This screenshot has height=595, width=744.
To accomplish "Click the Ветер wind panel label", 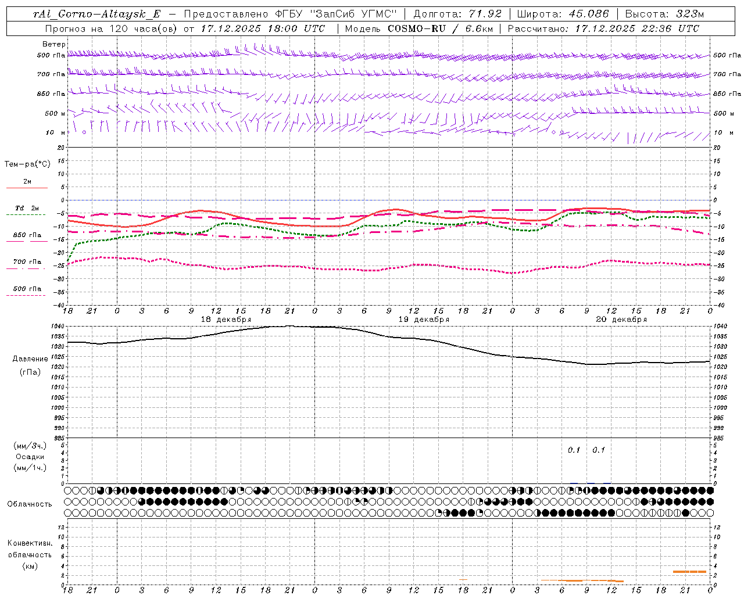I will 54,44.
